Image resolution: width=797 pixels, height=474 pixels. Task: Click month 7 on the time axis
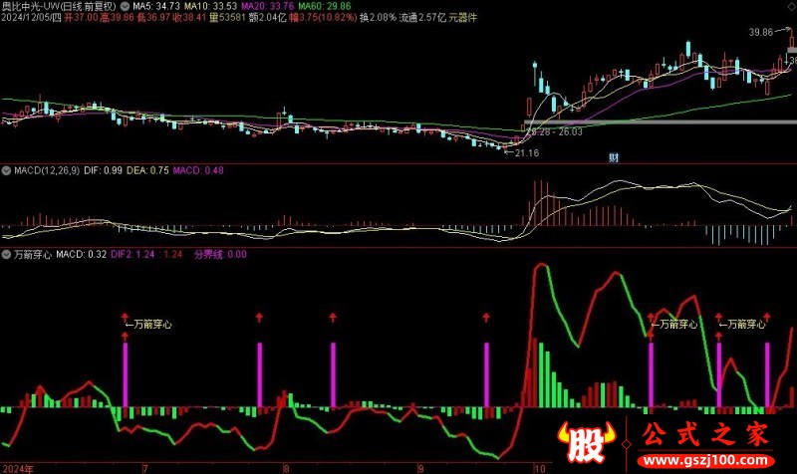pos(145,468)
